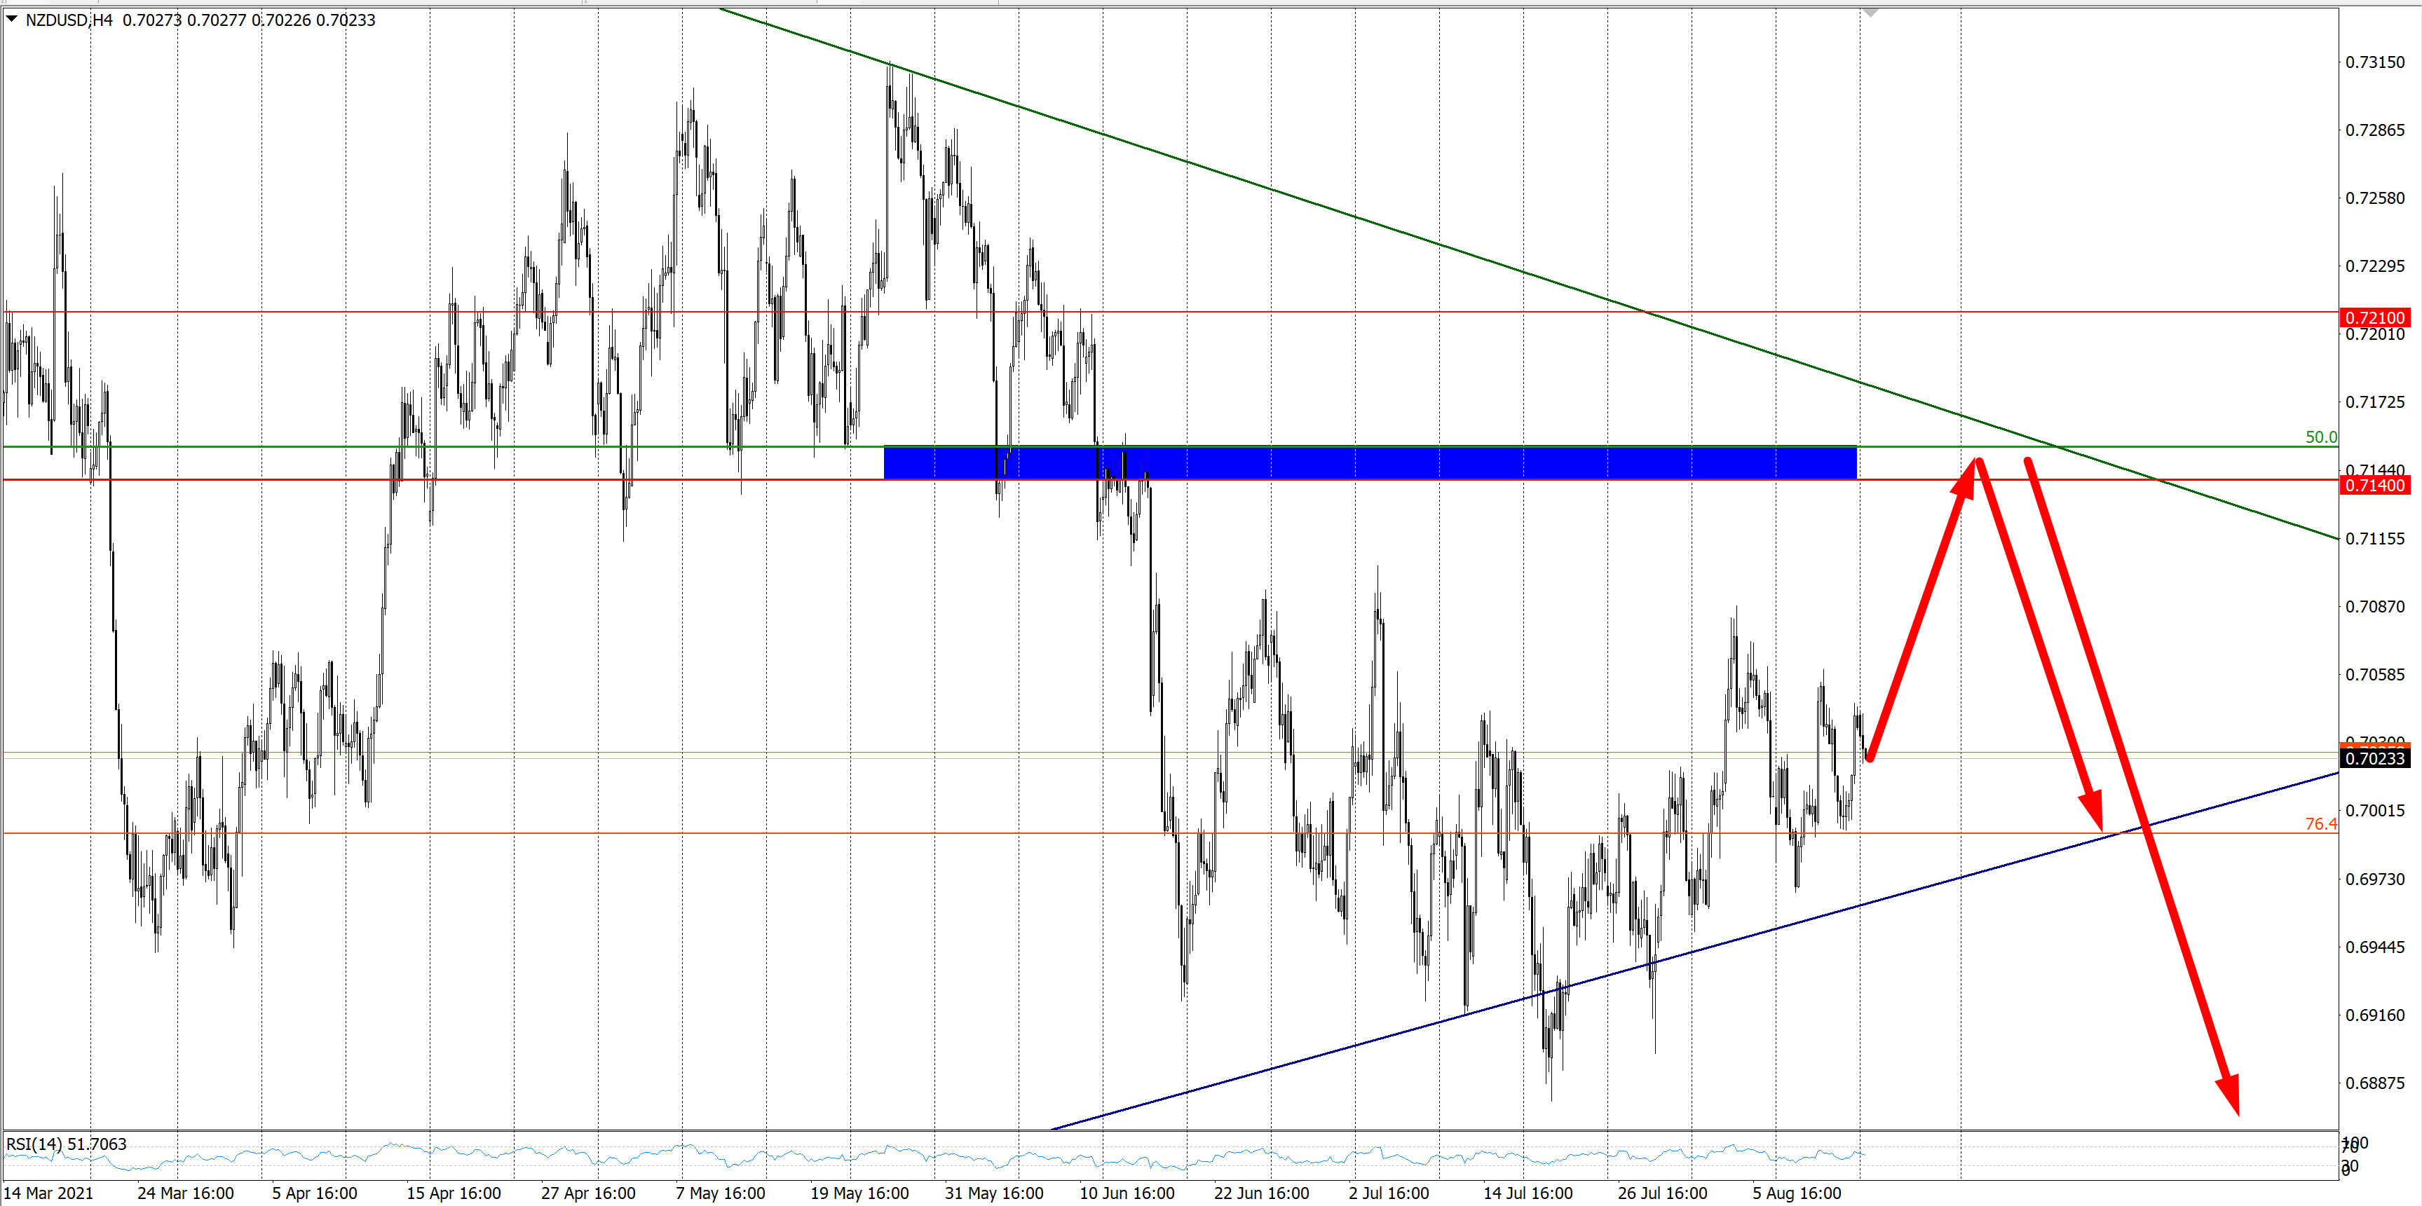Select the green 50.0 Fibonacci level label

2320,437
